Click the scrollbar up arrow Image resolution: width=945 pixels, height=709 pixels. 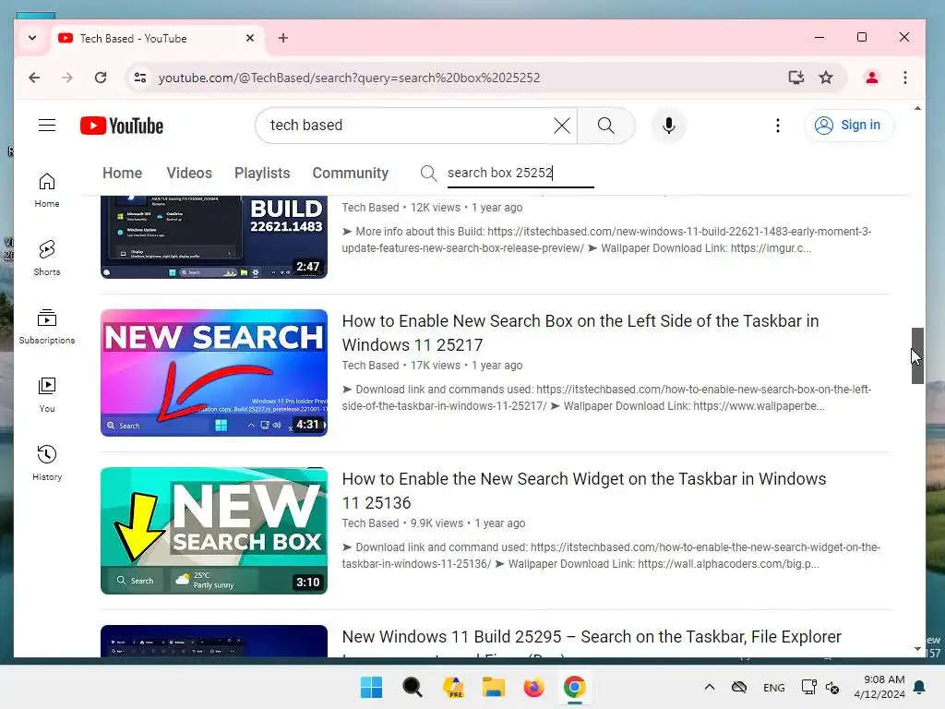pos(917,109)
